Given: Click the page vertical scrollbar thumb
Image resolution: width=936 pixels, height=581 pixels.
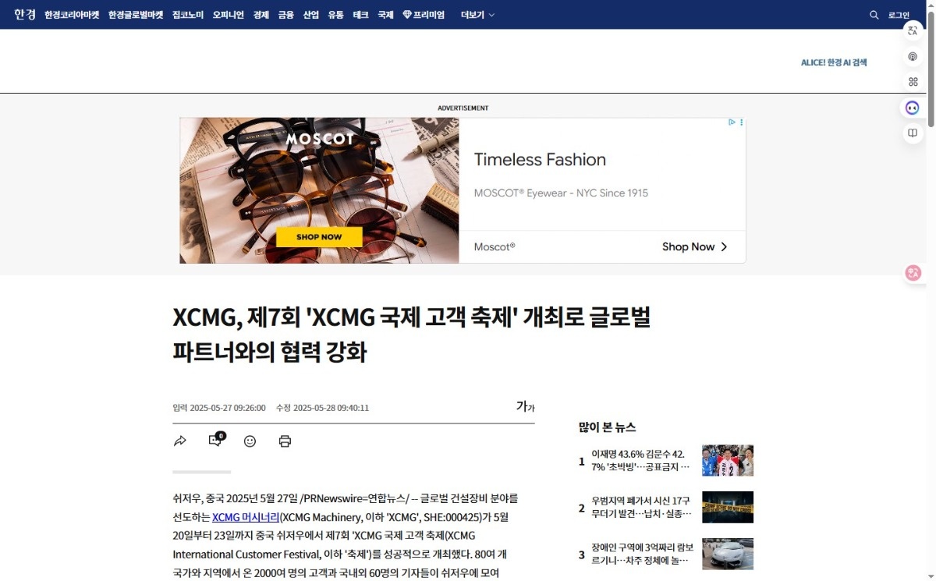Looking at the screenshot, I should point(931,69).
